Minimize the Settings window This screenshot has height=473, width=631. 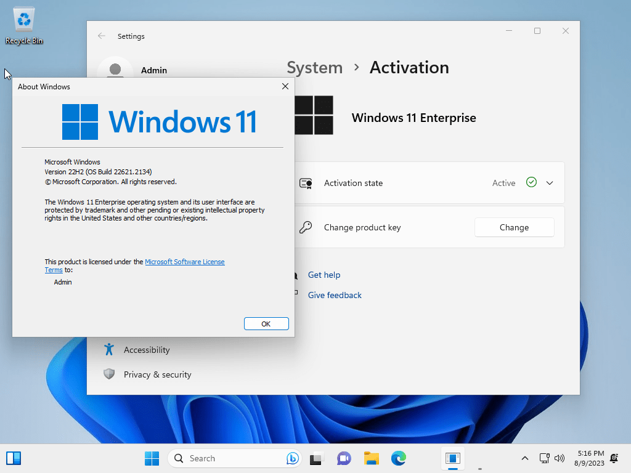pos(509,31)
